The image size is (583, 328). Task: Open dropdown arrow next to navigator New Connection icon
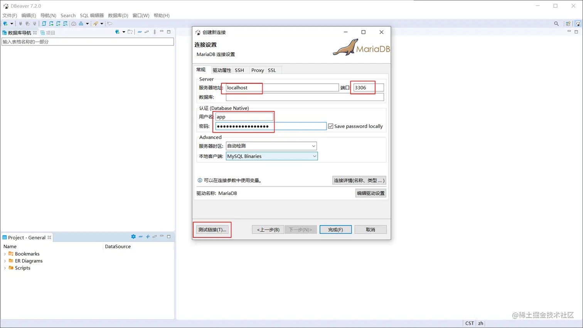[x=124, y=32]
